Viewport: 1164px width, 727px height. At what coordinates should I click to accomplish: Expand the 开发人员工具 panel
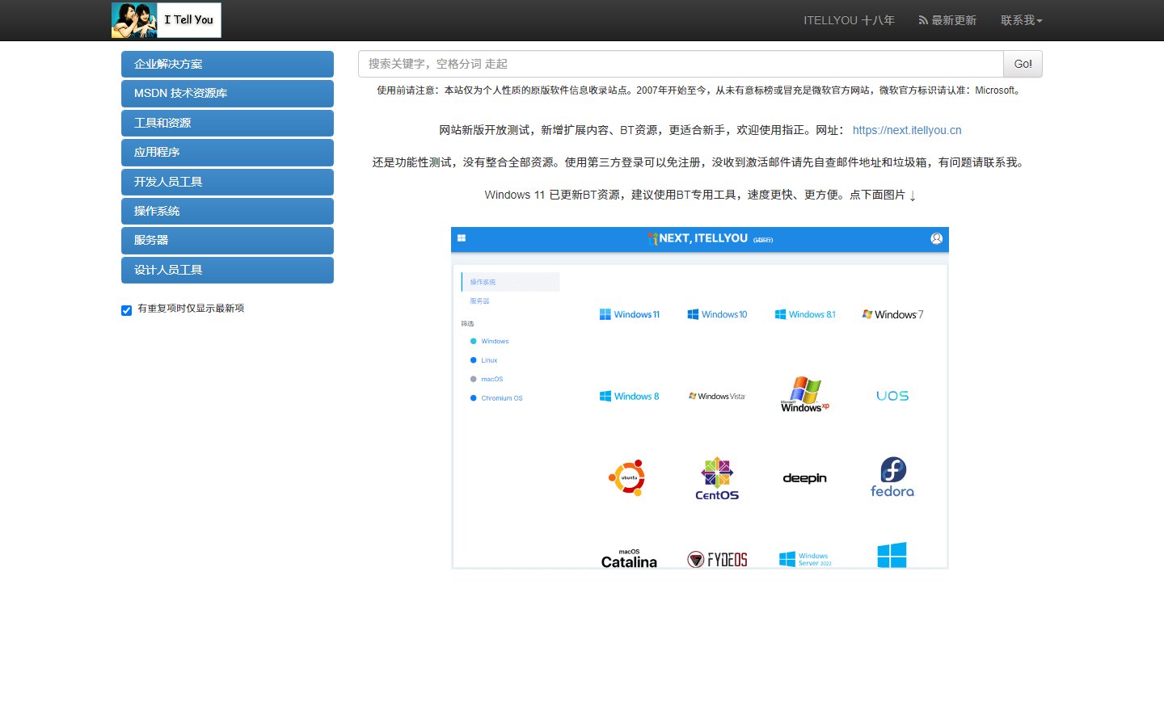coord(227,182)
